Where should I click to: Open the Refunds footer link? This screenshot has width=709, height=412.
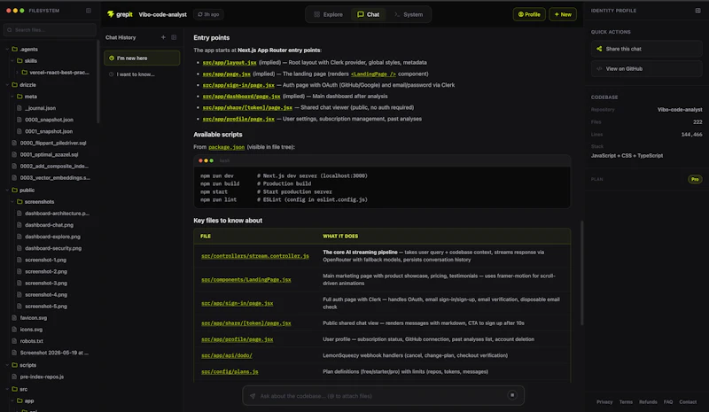tap(648, 401)
